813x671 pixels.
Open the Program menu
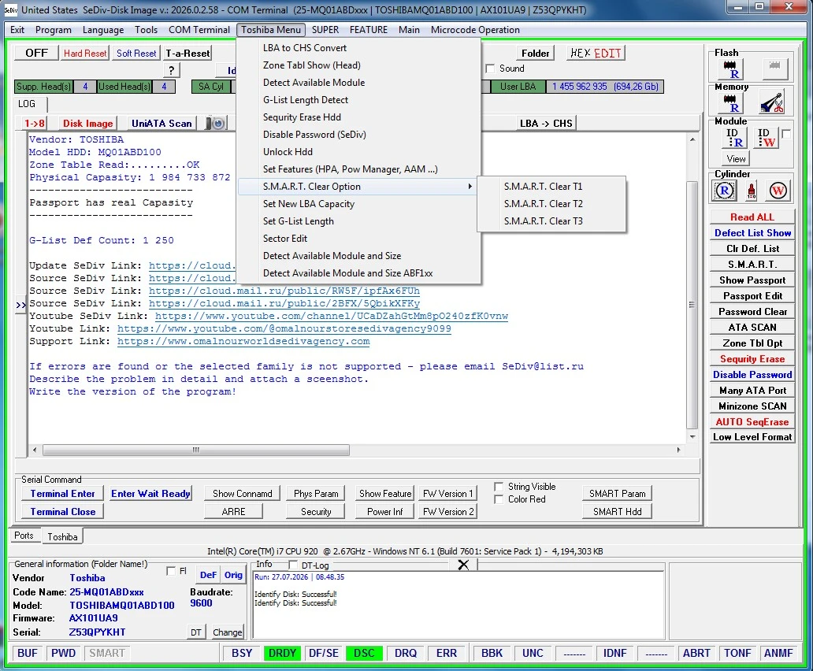(x=54, y=30)
